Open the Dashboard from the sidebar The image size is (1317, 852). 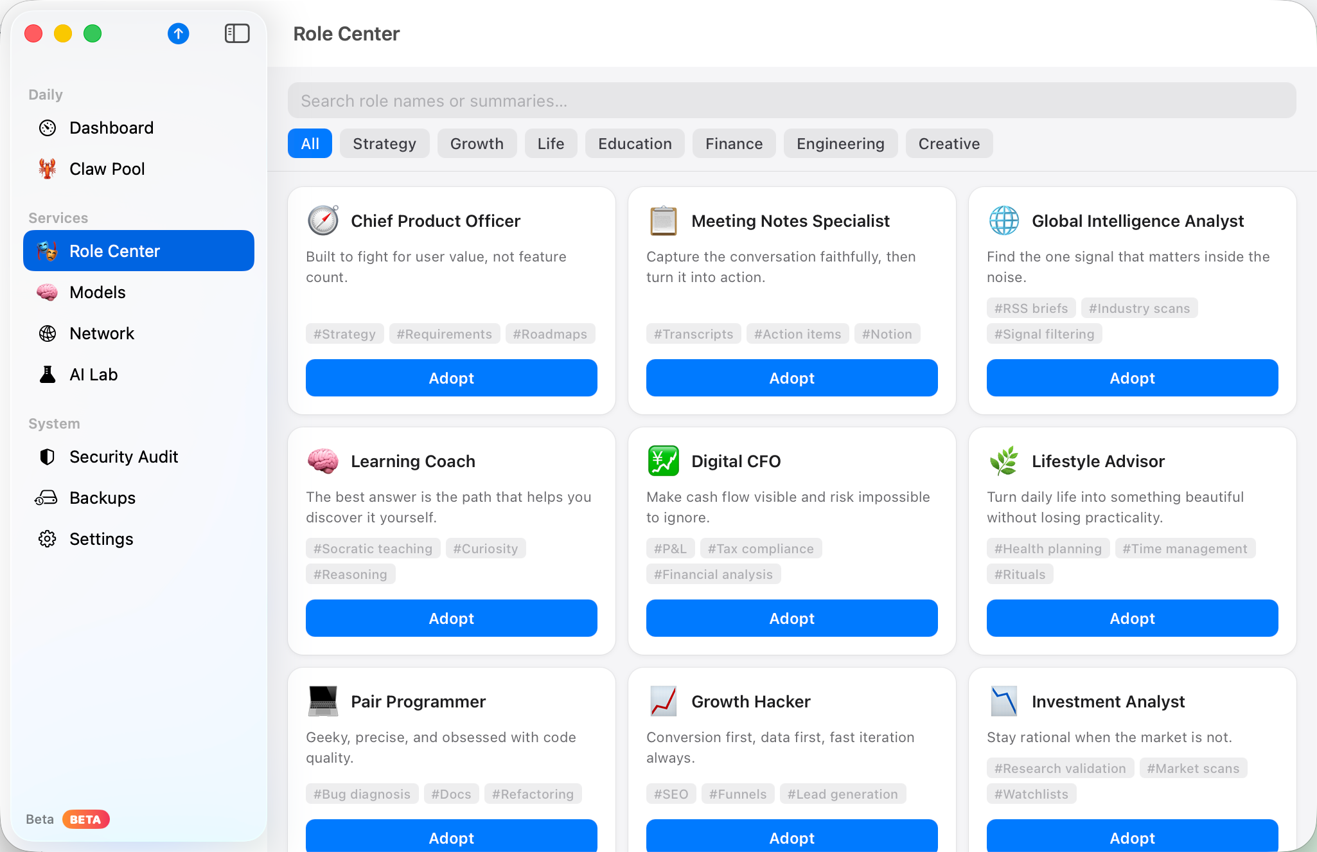coord(111,127)
